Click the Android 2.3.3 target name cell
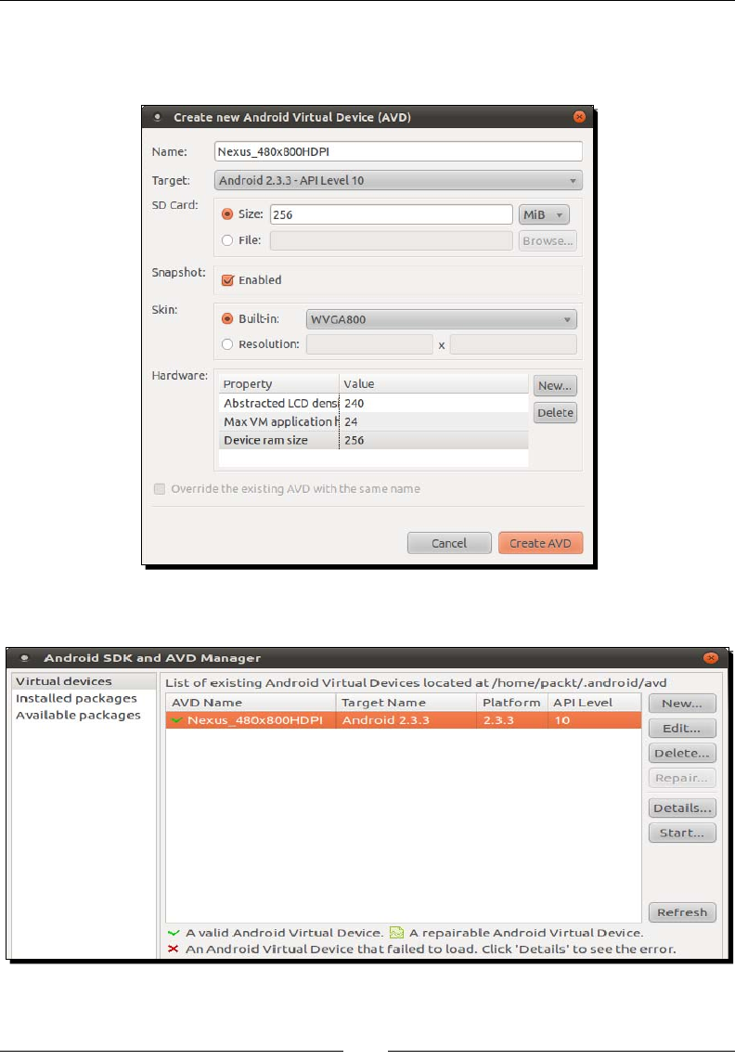 click(x=385, y=720)
